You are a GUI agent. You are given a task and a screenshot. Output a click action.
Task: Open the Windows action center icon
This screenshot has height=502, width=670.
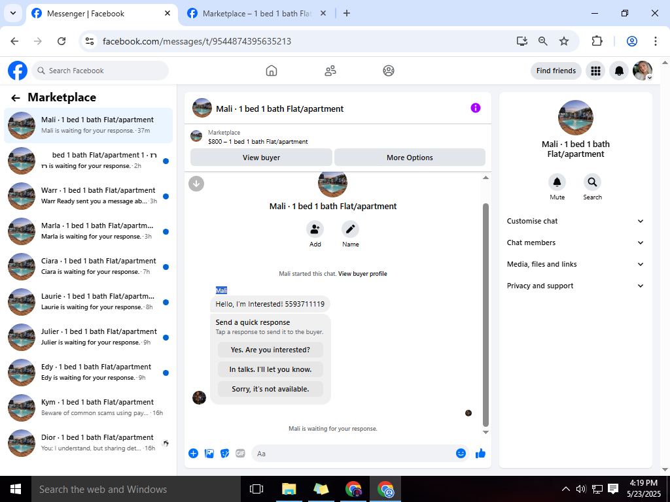click(x=613, y=489)
